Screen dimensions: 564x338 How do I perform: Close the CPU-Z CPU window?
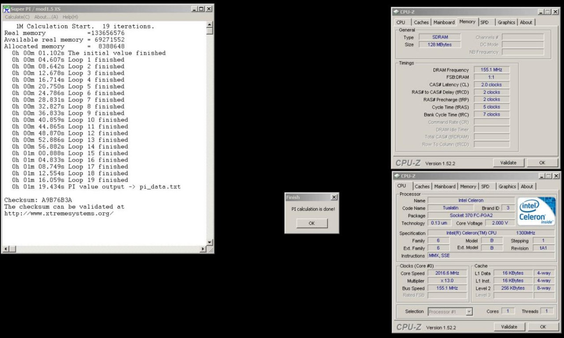(556, 176)
